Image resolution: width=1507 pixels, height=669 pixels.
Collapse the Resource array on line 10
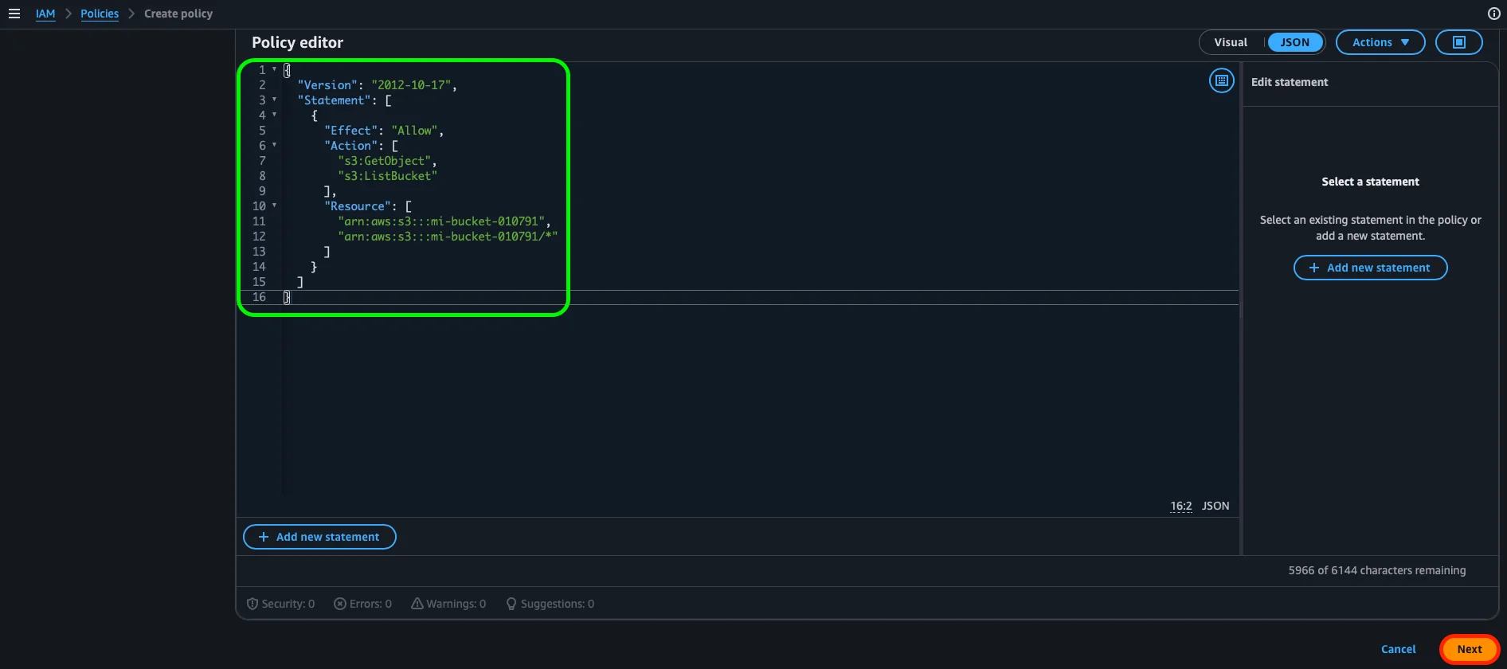[274, 205]
